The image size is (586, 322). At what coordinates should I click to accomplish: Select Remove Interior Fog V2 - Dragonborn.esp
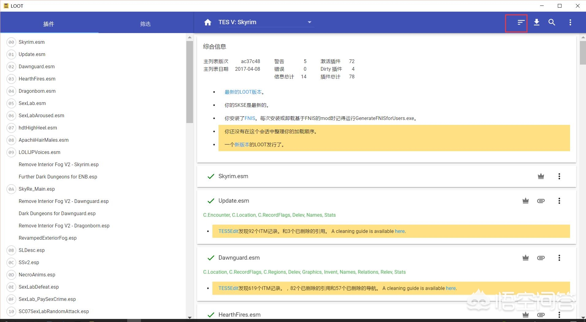64,226
